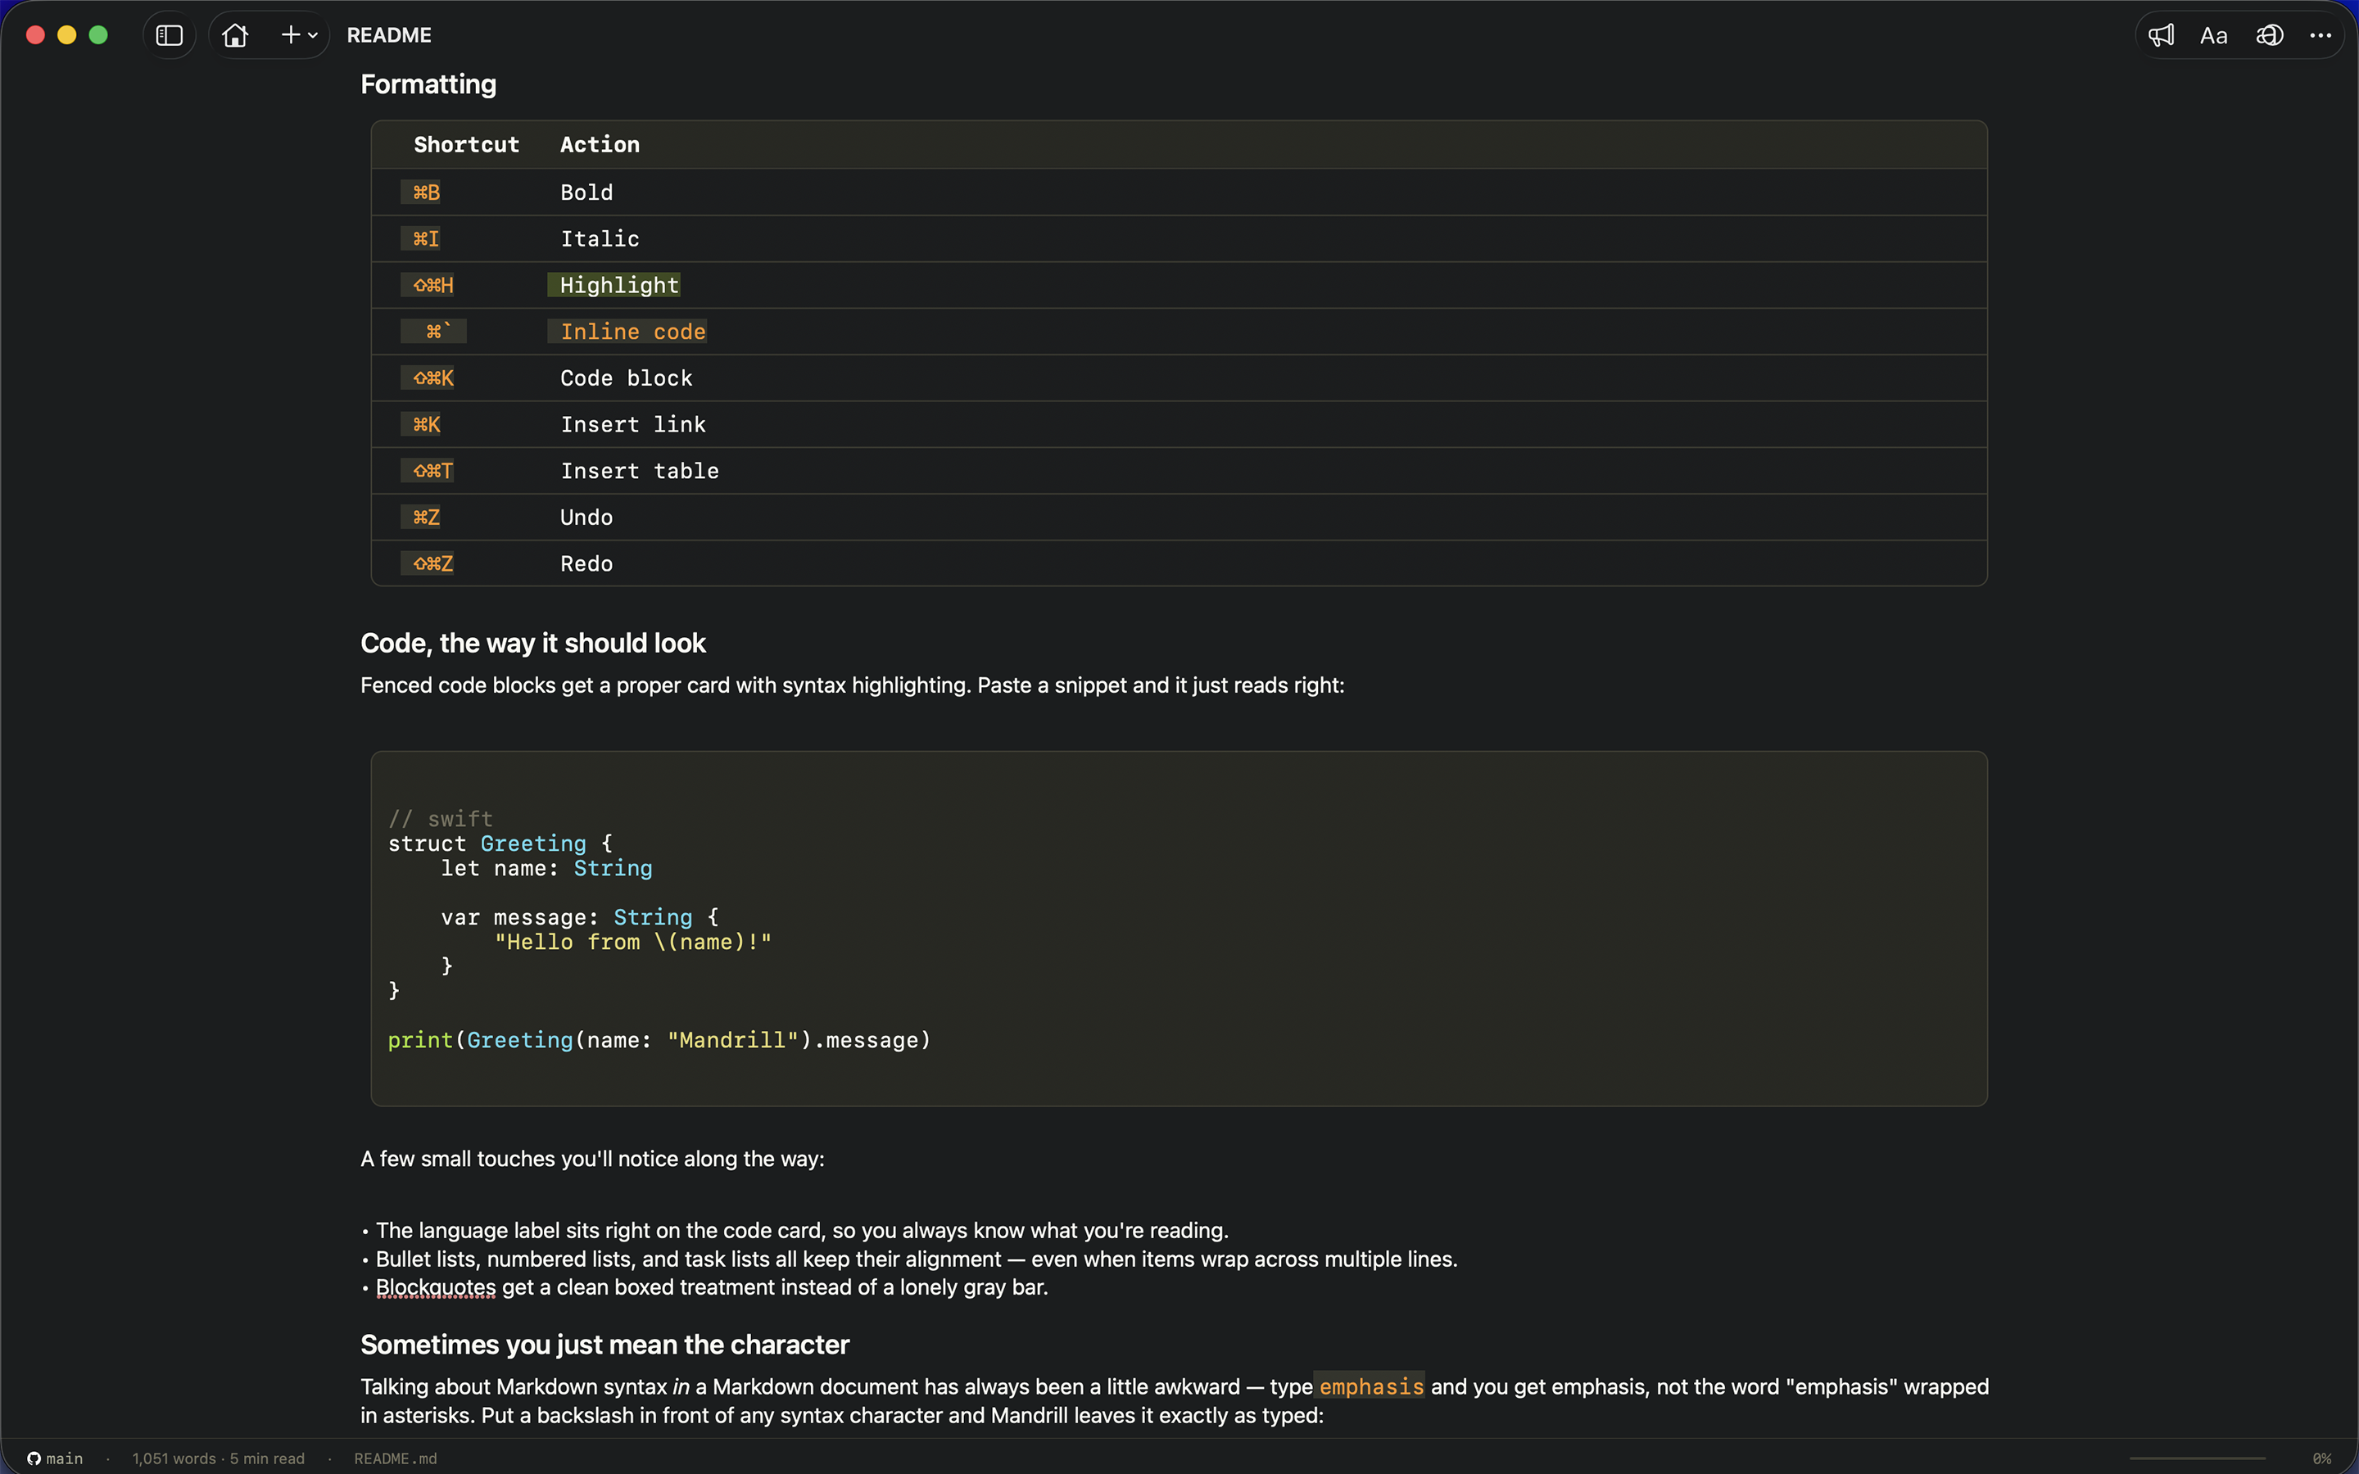
Task: Click the 0% progress percentage
Action: coord(2322,1458)
